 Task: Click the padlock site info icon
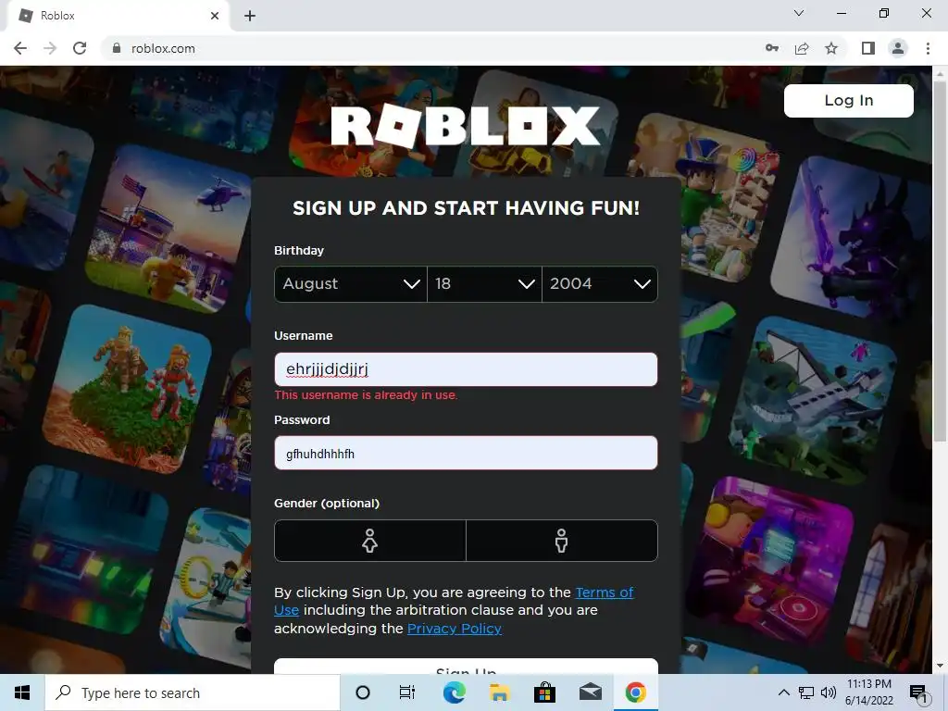tap(117, 48)
